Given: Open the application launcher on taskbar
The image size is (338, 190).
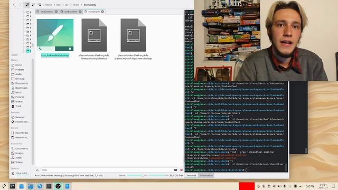Looking at the screenshot, I should (x=4, y=186).
